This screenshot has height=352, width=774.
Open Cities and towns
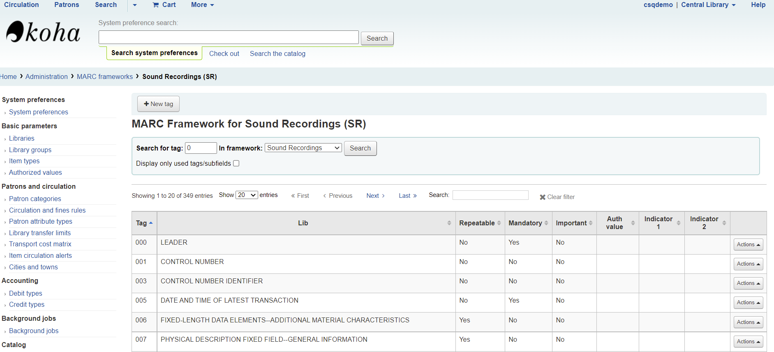(33, 267)
